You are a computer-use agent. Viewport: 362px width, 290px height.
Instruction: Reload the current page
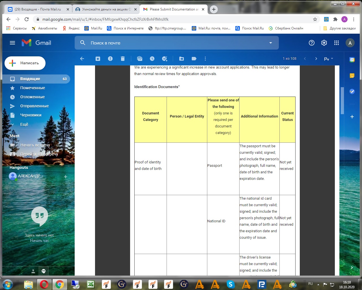pyautogui.click(x=27, y=19)
